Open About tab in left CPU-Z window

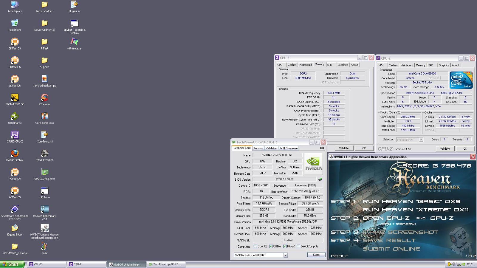[x=354, y=65]
